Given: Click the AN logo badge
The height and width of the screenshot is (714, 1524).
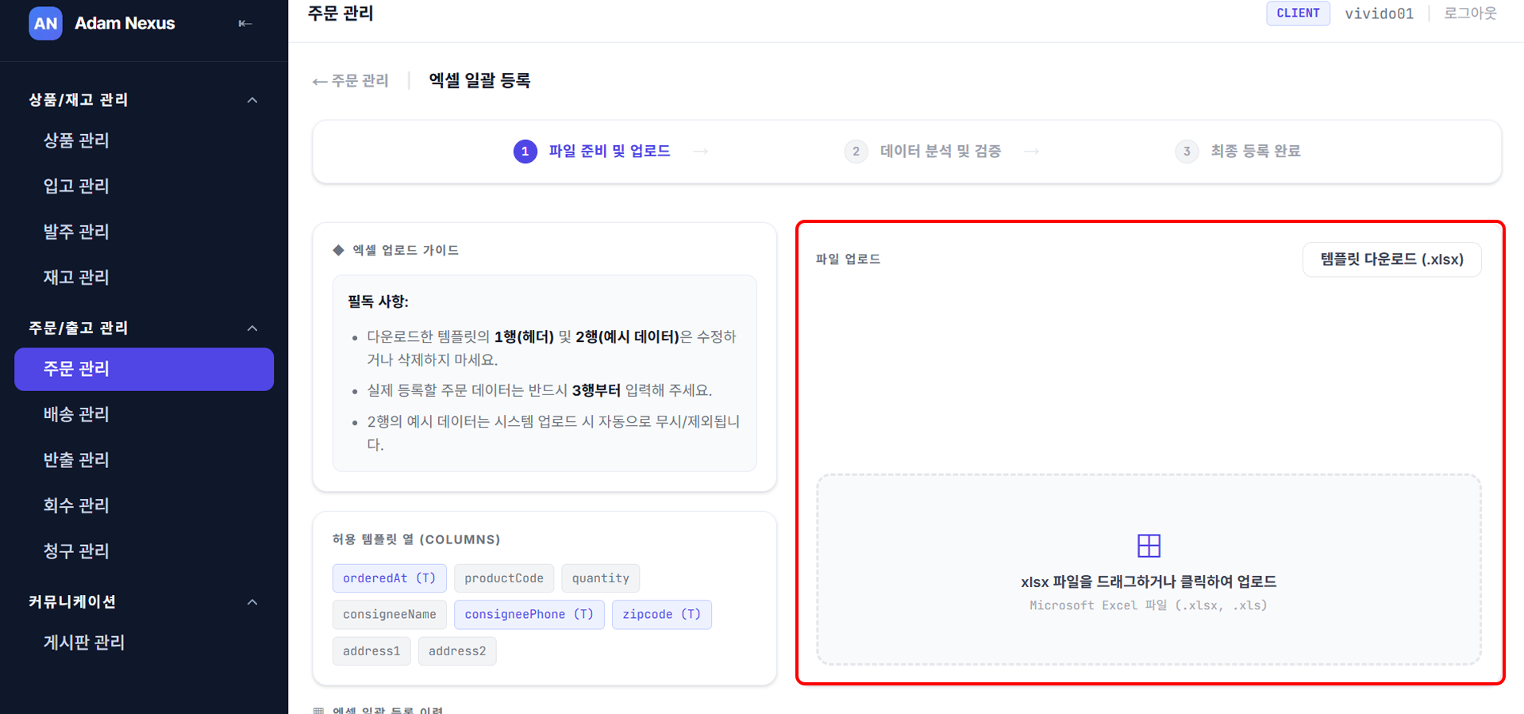Looking at the screenshot, I should [x=45, y=23].
